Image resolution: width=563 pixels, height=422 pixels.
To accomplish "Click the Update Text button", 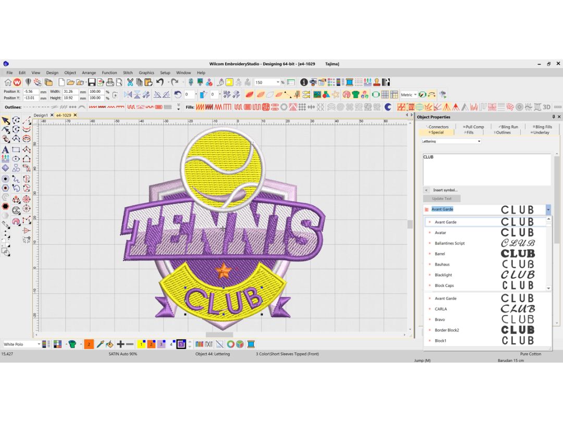I will click(x=442, y=199).
